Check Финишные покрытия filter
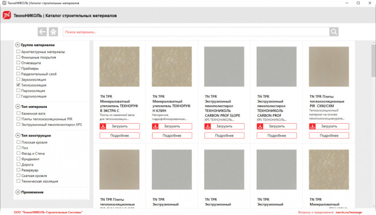The image size is (376, 215). pos(18,57)
